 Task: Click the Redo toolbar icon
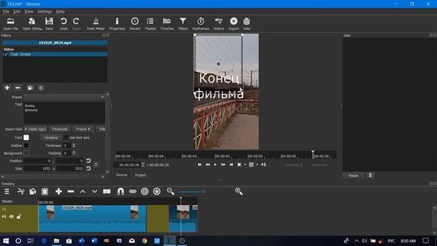(76, 24)
